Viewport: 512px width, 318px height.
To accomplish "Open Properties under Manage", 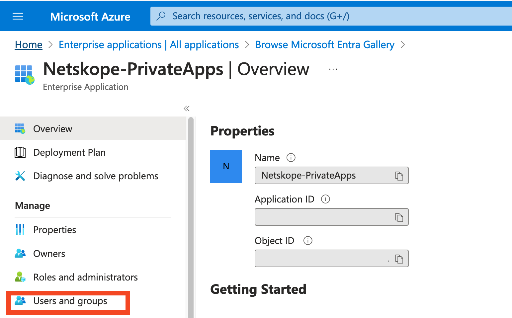I will [x=54, y=230].
